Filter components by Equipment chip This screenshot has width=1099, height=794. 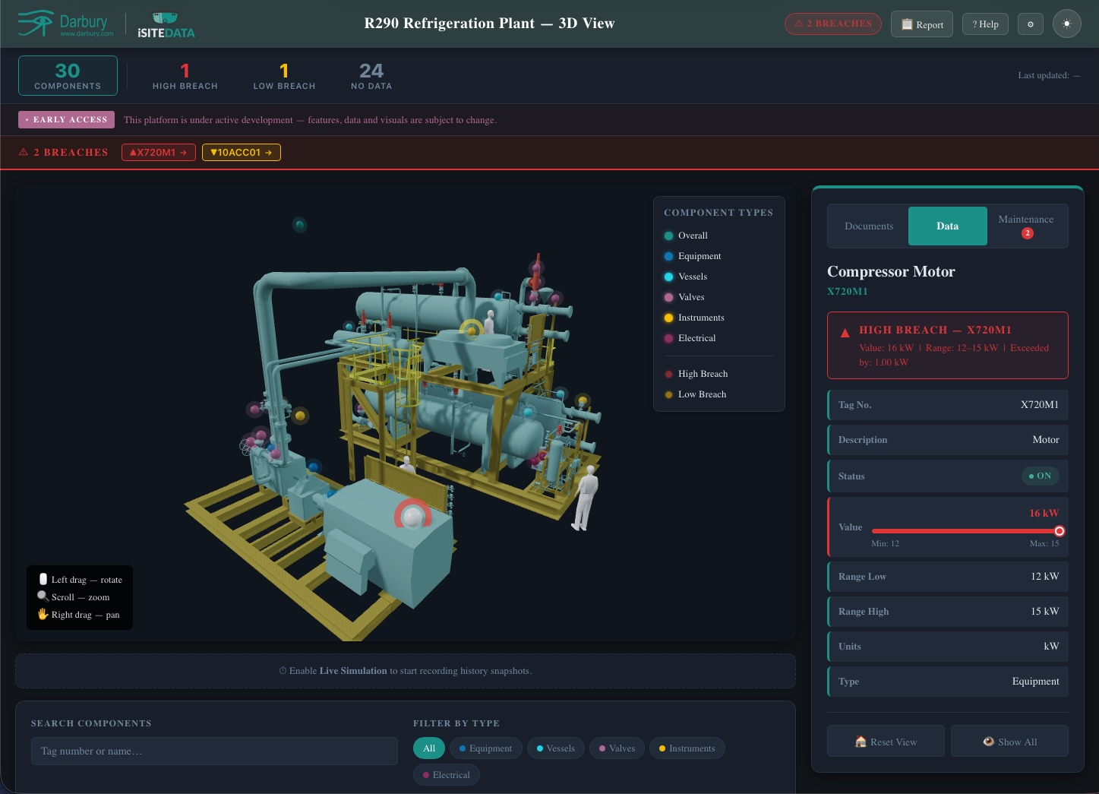tap(486, 748)
